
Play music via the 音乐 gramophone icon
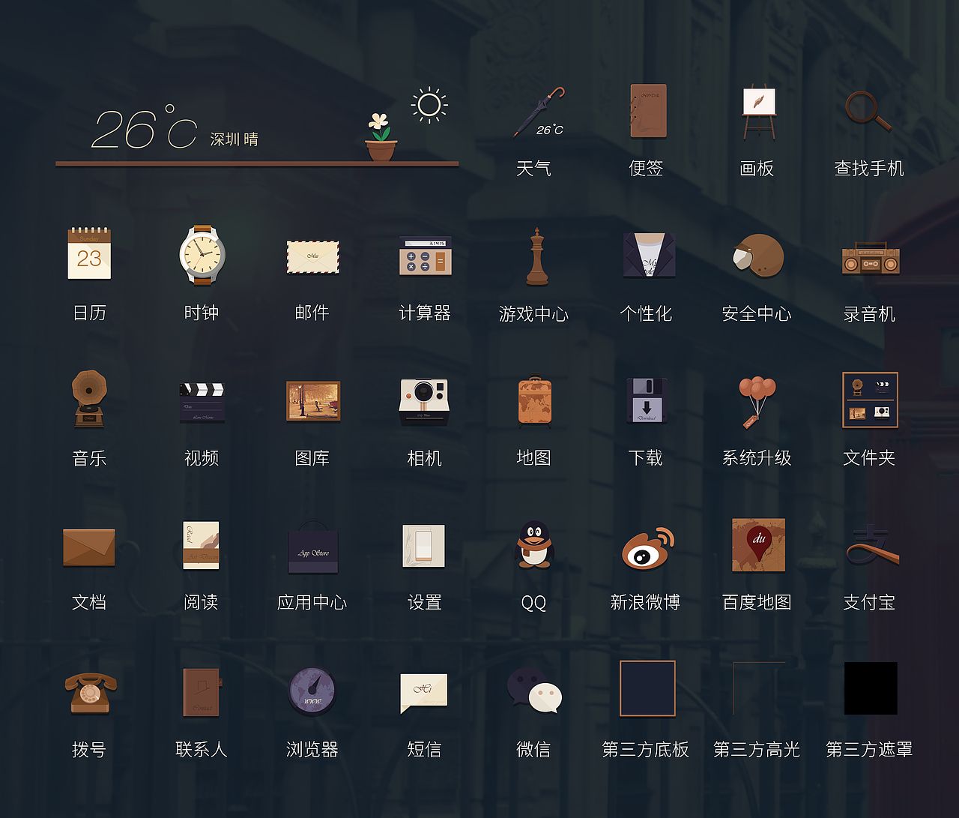tap(89, 400)
